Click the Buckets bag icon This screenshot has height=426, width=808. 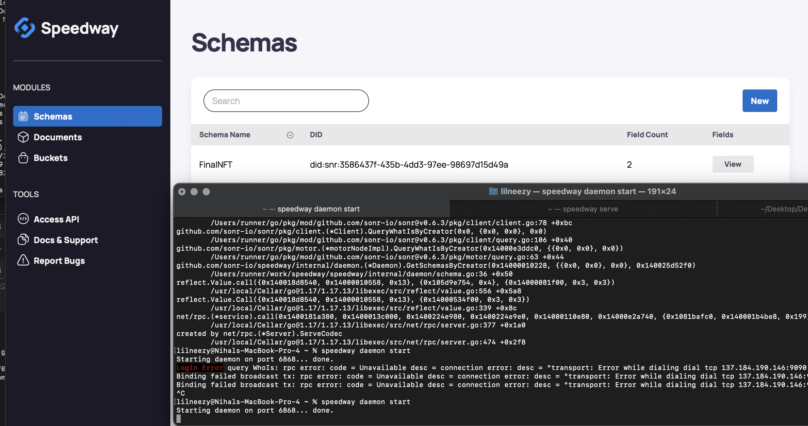point(23,158)
